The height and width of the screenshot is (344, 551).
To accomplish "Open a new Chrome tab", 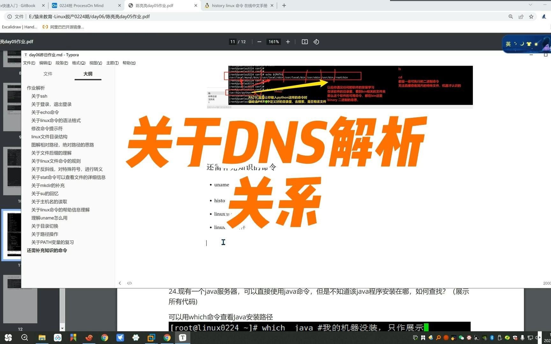I will coord(284,5).
